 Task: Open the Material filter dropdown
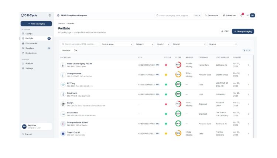point(189,44)
